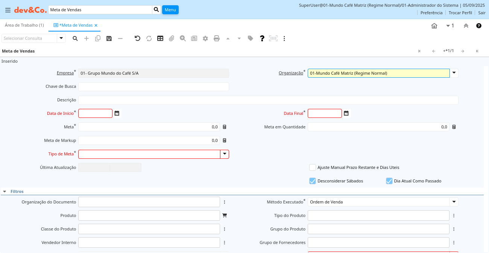The image size is (489, 253).
Task: Click the Undo changes toolbar icon
Action: [137, 38]
